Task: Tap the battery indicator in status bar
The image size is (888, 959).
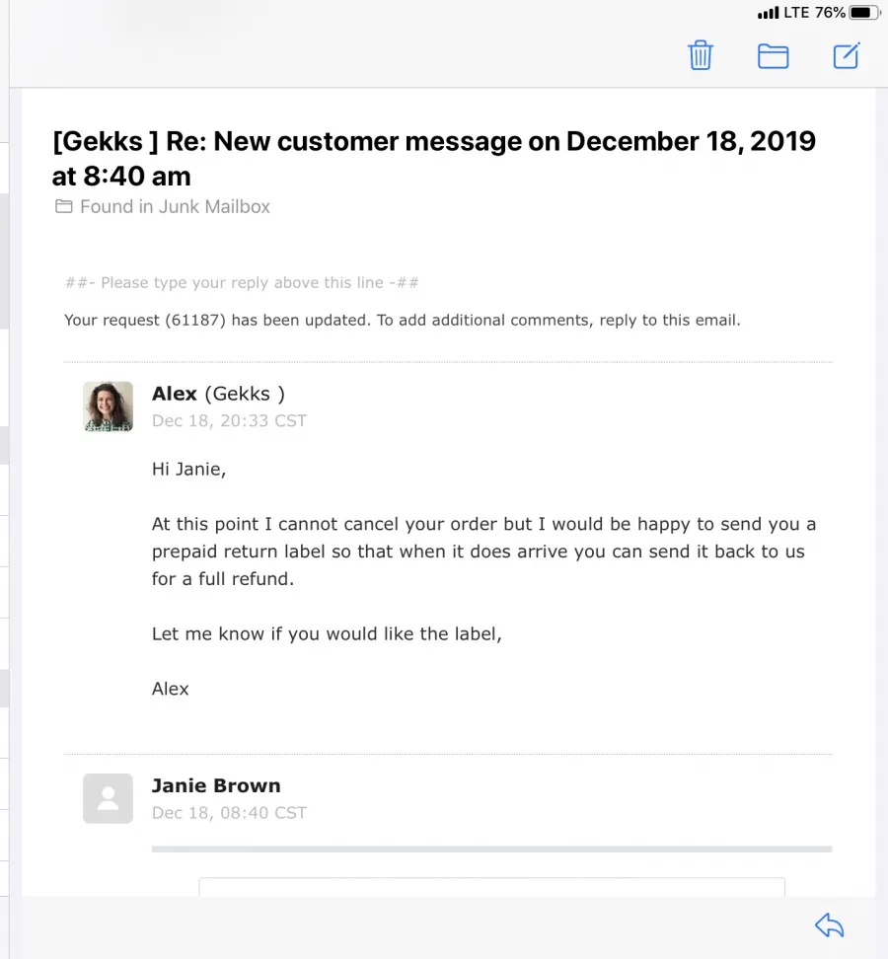Action: coord(863,13)
